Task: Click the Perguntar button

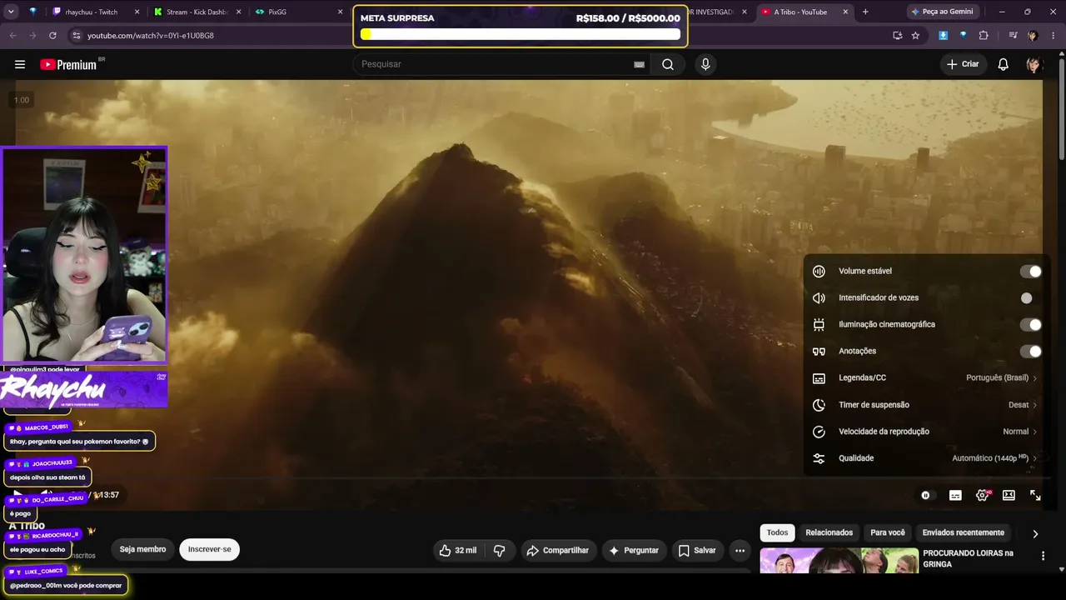Action: [x=634, y=550]
